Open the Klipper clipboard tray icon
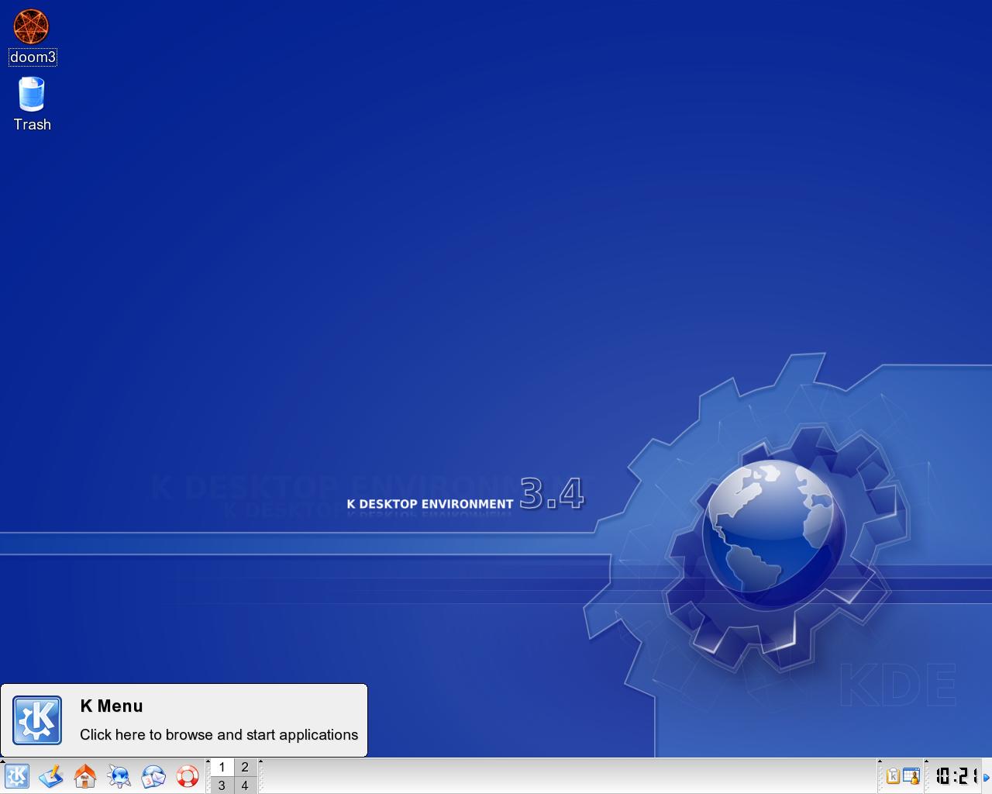The width and height of the screenshot is (992, 794). 893,776
